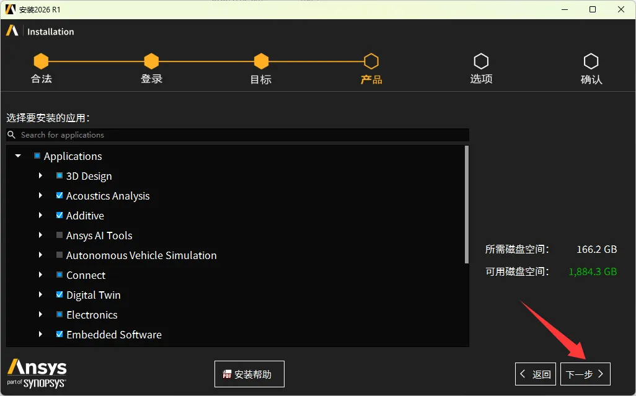The height and width of the screenshot is (396, 636).
Task: Select the 3D Design row label
Action: tap(89, 176)
